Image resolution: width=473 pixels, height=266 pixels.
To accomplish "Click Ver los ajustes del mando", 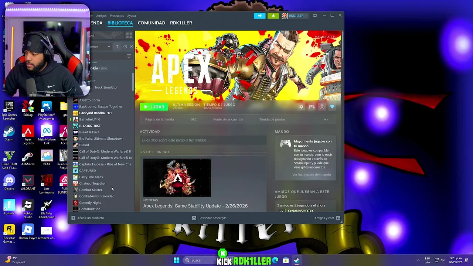I will [x=312, y=174].
